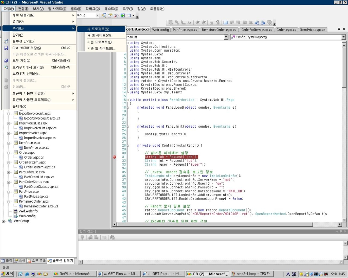The height and width of the screenshot is (278, 348).
Task: Open the find results window position dropdown
Action: click(x=337, y=231)
